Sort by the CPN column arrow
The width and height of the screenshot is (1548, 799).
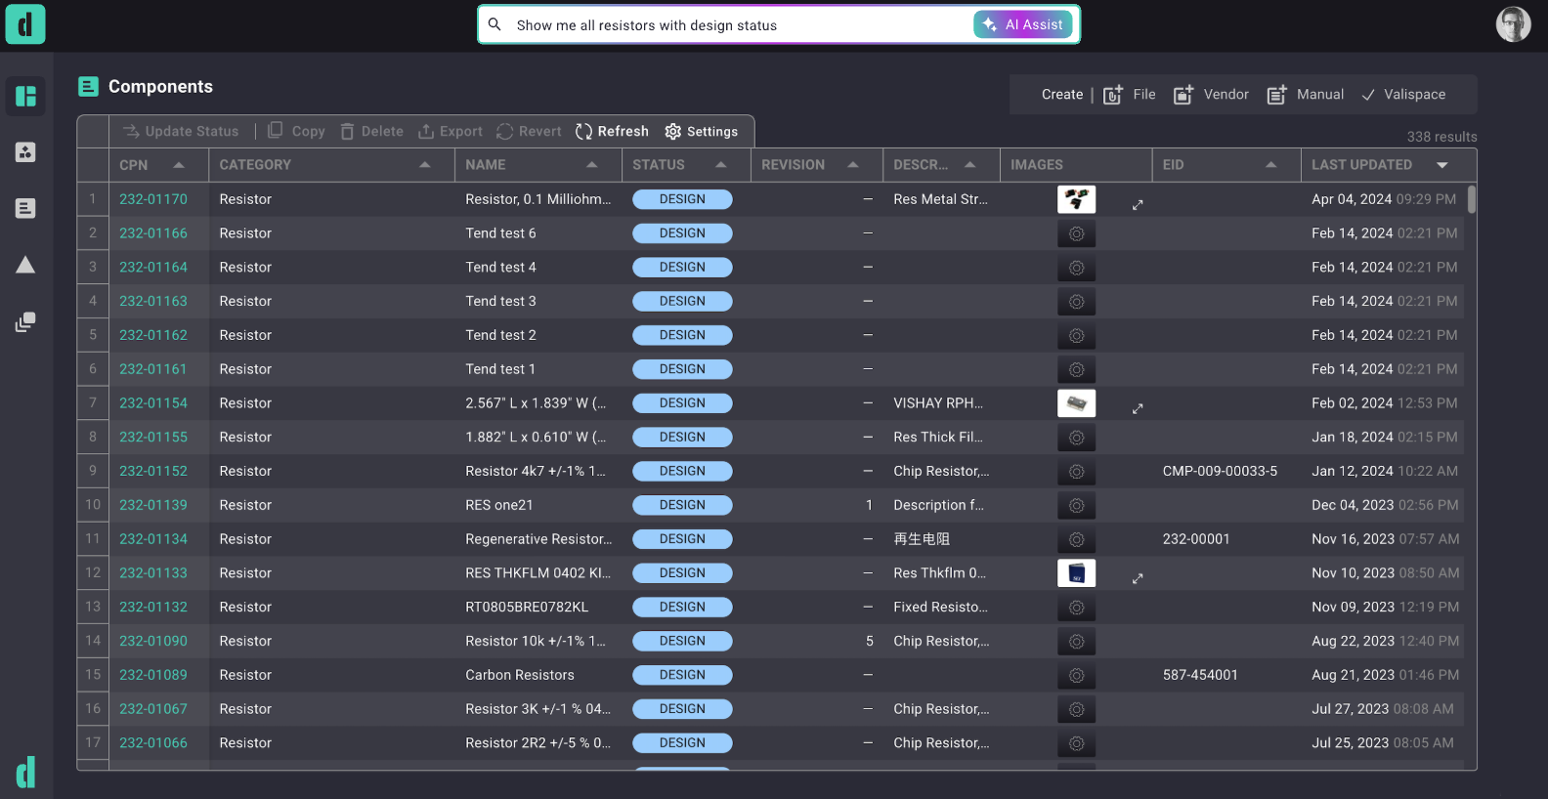click(179, 165)
